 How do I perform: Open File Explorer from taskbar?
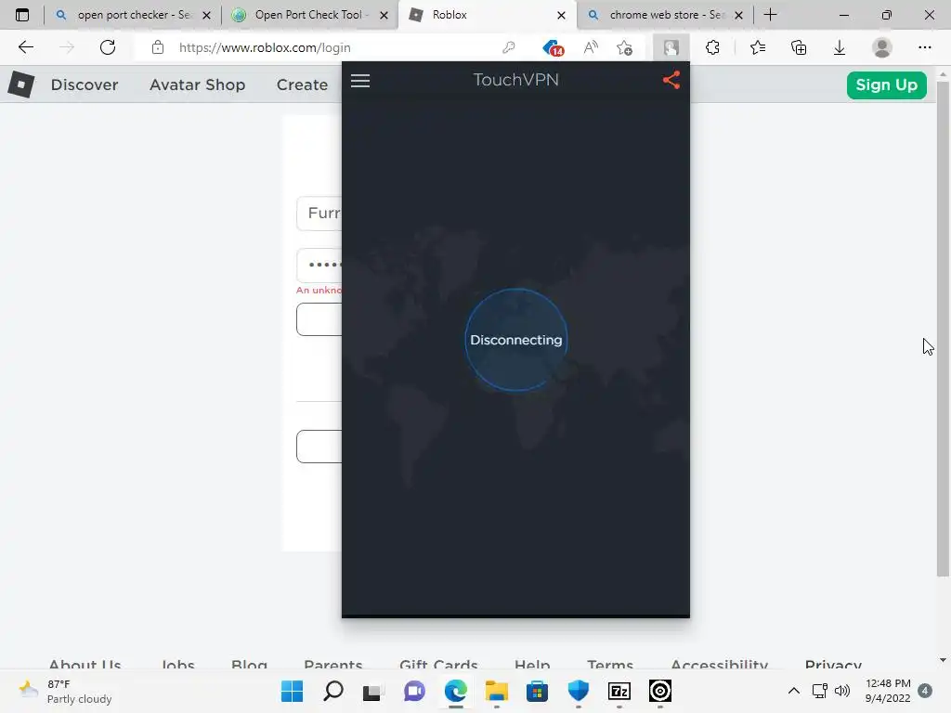496,691
